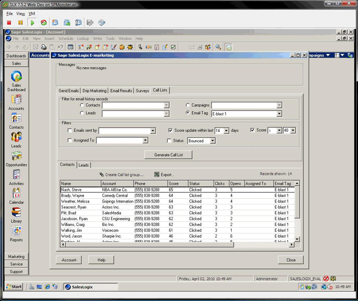Click Generate Call List button
This screenshot has height=301, width=358.
(x=169, y=155)
